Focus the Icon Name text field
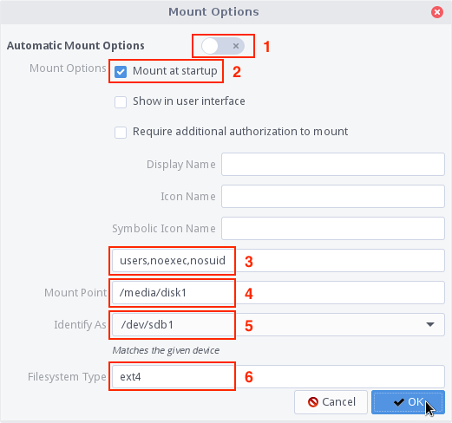Image resolution: width=452 pixels, height=423 pixels. (333, 196)
